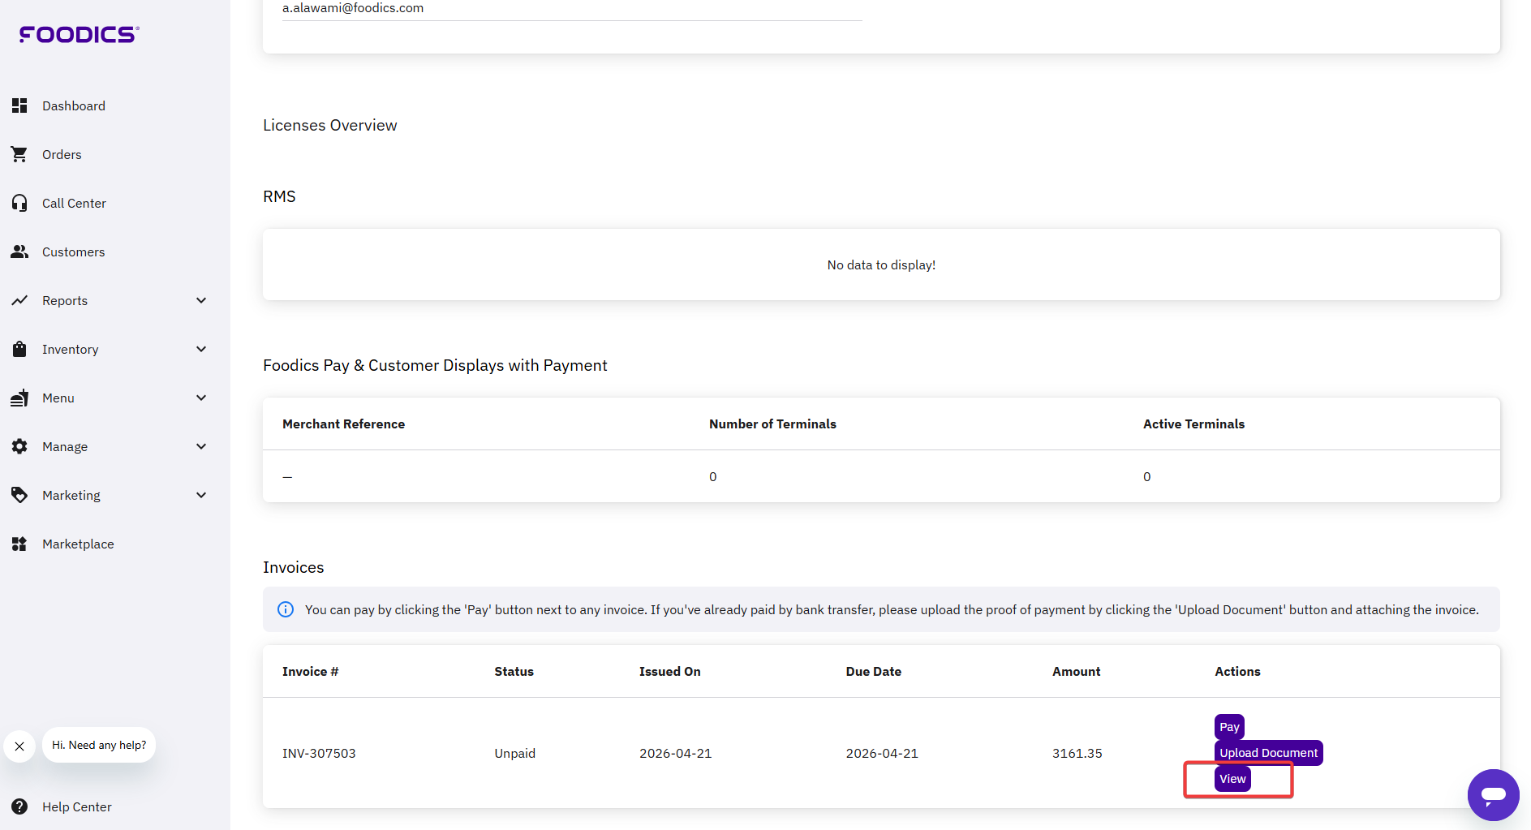Screen dimensions: 1531x830
Task: Click the info icon in the invoices notice
Action: pyautogui.click(x=286, y=609)
